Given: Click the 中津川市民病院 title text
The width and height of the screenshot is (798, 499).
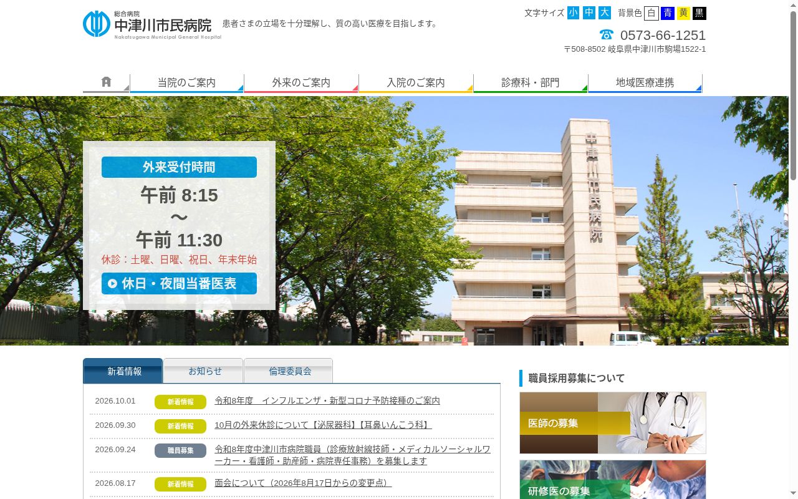Looking at the screenshot, I should pos(163,26).
